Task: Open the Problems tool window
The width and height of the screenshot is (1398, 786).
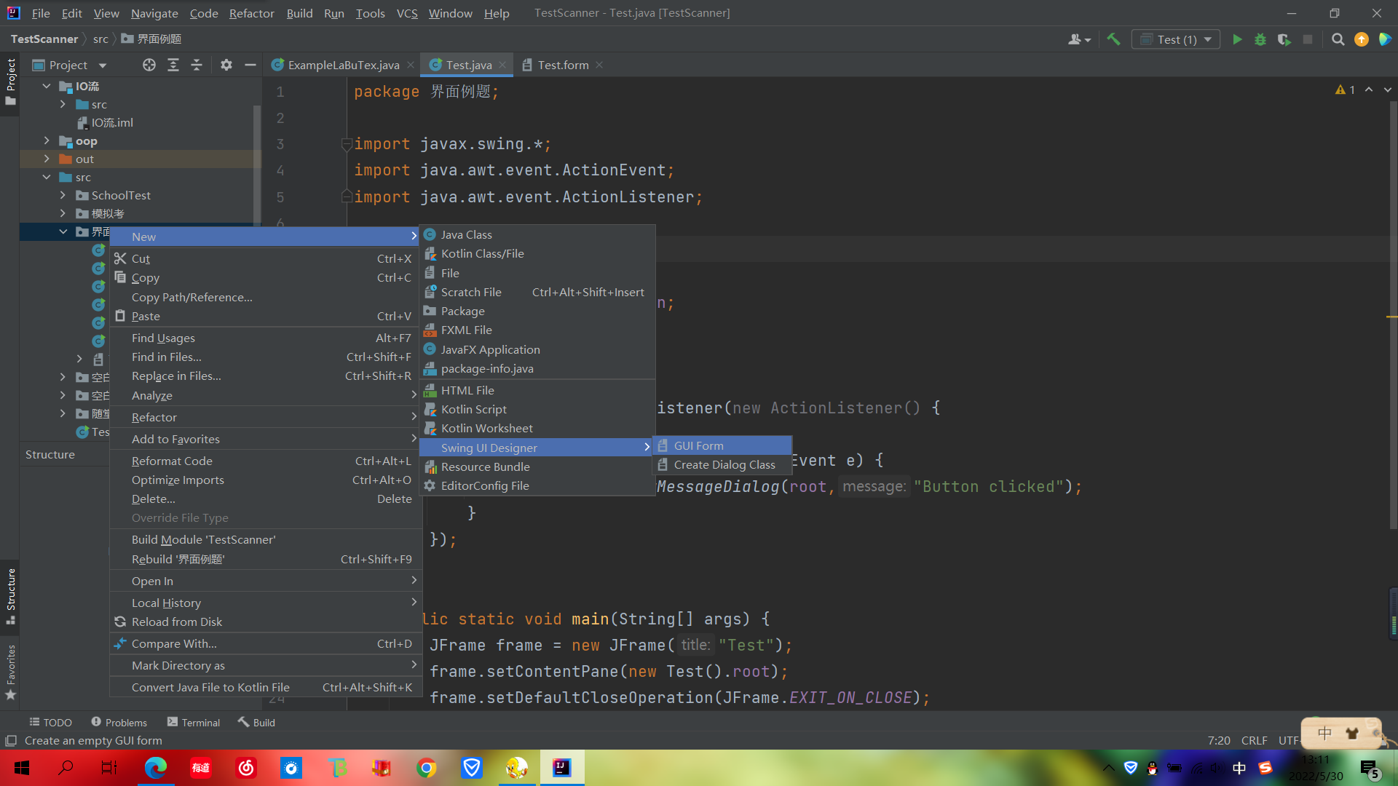Action: 119,722
